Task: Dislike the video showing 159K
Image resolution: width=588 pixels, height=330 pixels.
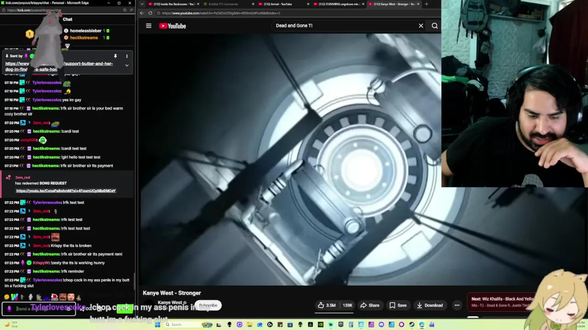Action: pos(348,305)
